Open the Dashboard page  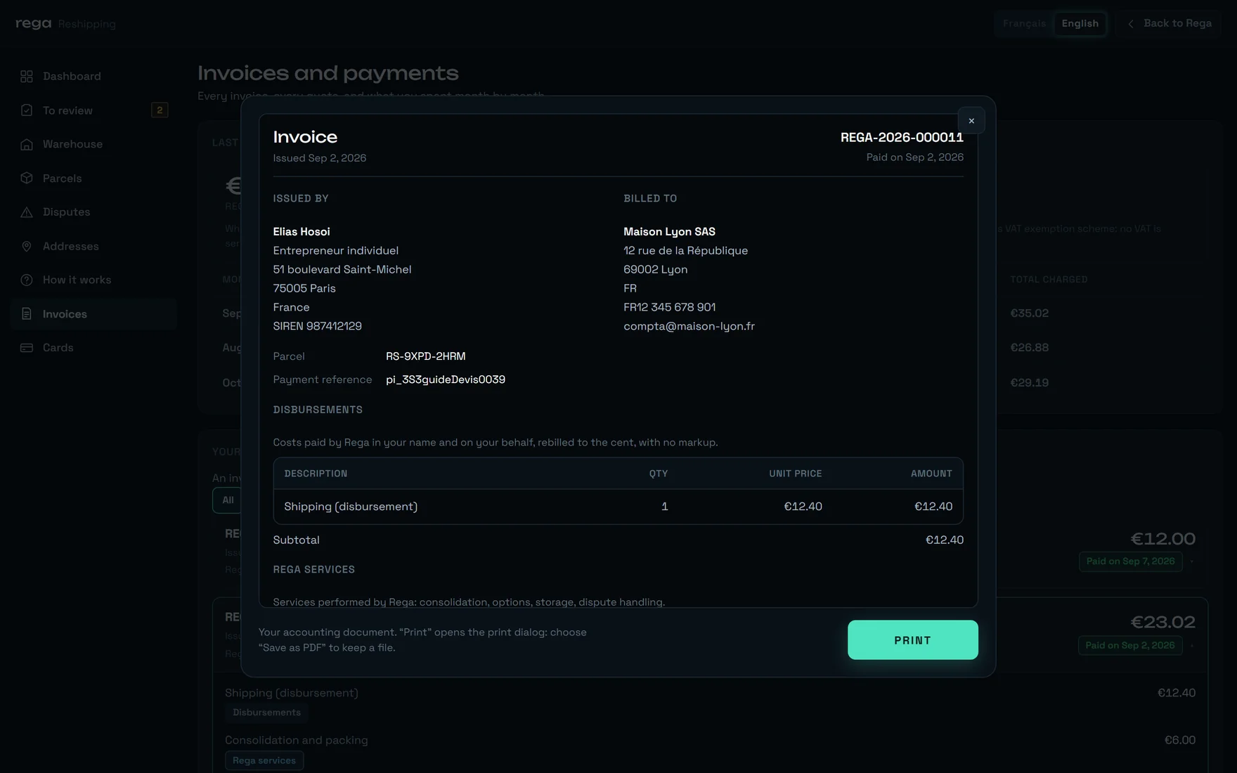point(93,76)
